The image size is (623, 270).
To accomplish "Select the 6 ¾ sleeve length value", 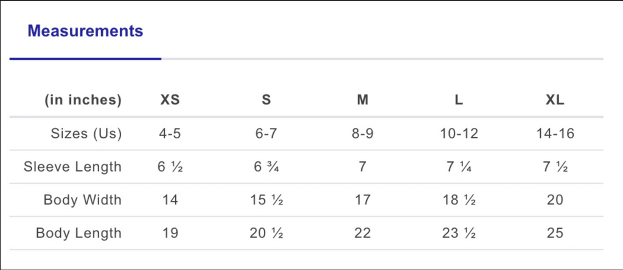I will click(x=266, y=167).
